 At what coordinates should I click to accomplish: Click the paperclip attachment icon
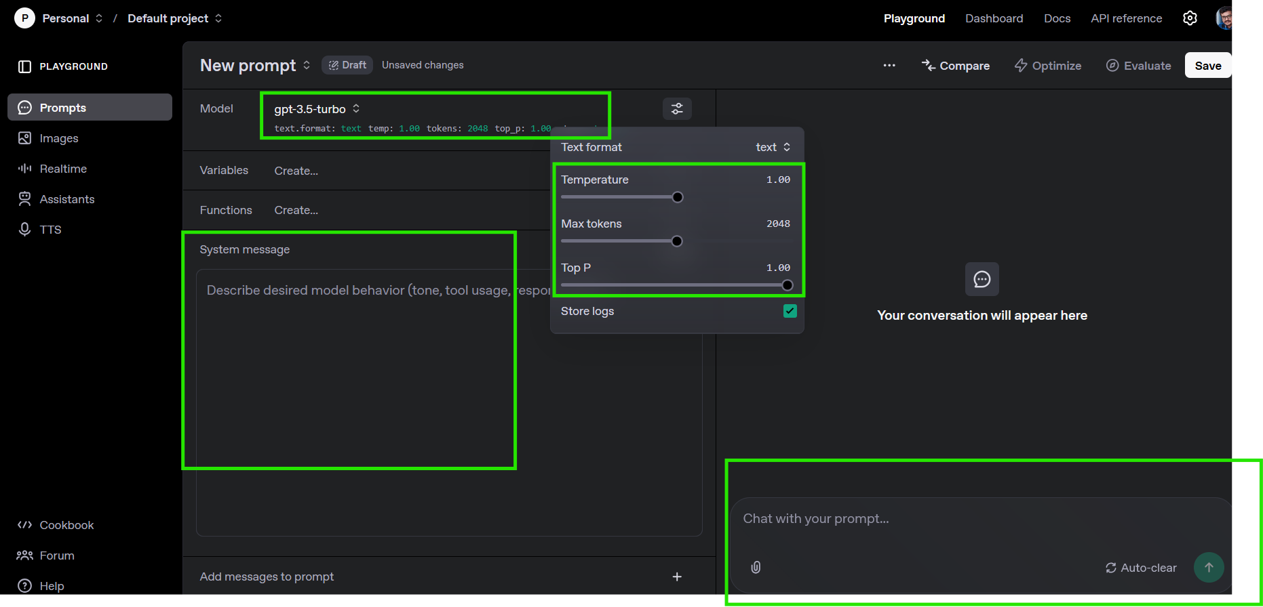(x=756, y=567)
